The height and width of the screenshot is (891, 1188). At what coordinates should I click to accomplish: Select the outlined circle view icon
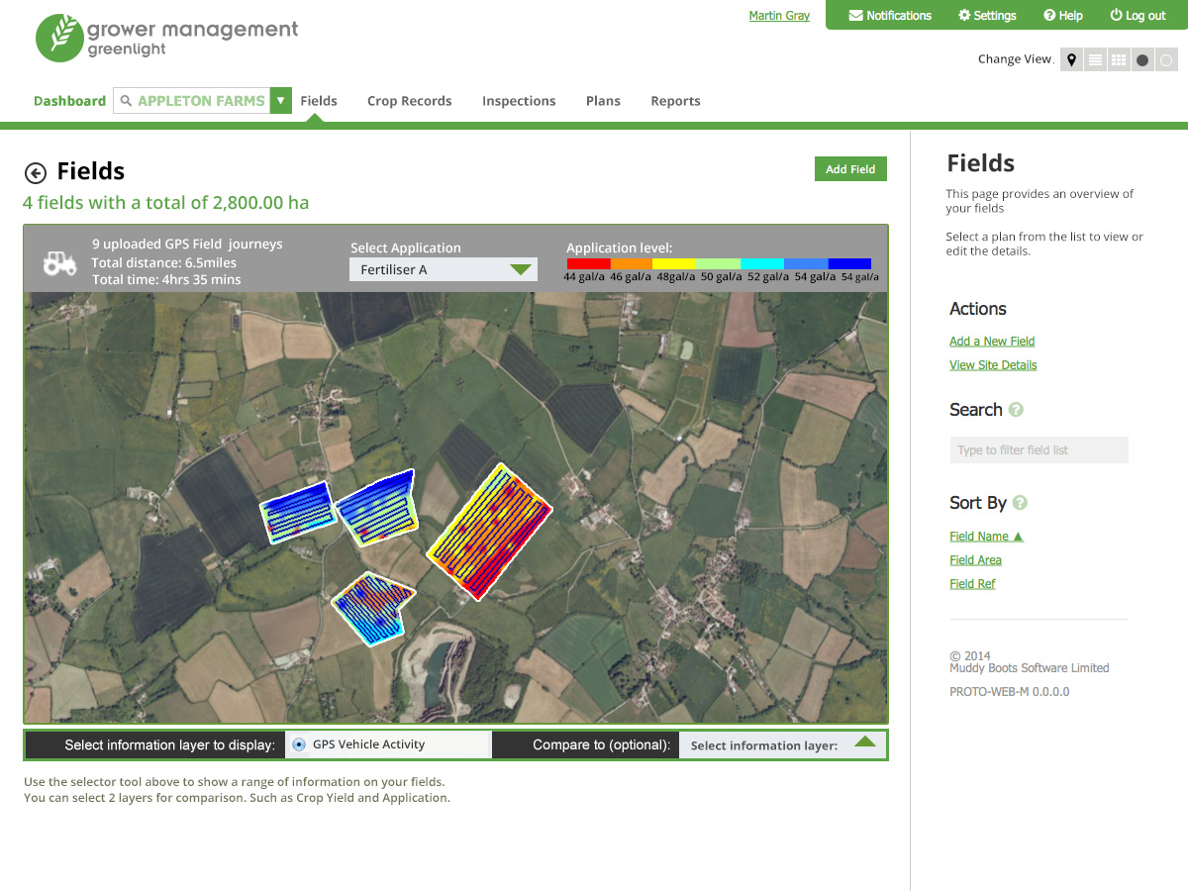1165,59
